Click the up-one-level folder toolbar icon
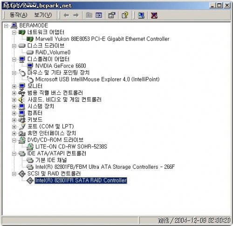This screenshot has height=226, width=233. 89,15
